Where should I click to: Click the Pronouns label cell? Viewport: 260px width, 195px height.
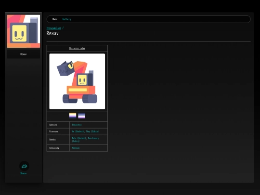pyautogui.click(x=58, y=131)
